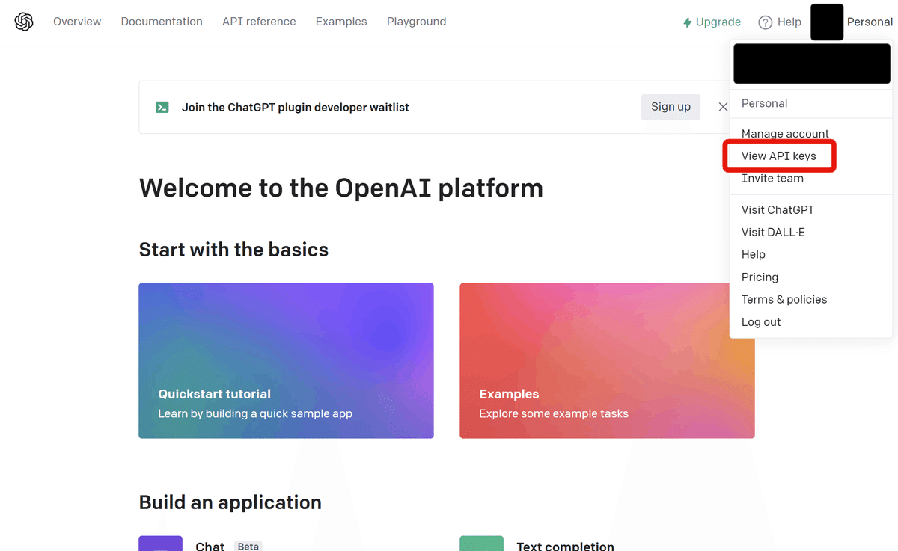
Task: Click the "Start with the basics" heading
Action: (233, 249)
